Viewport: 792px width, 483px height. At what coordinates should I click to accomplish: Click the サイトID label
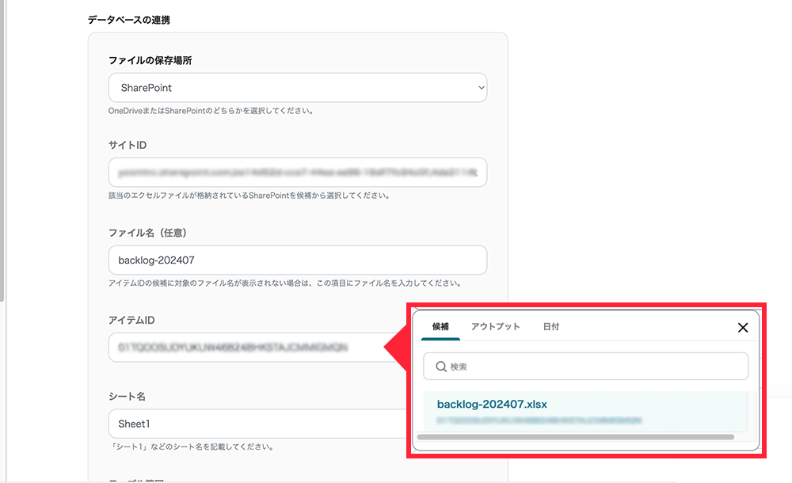click(128, 145)
